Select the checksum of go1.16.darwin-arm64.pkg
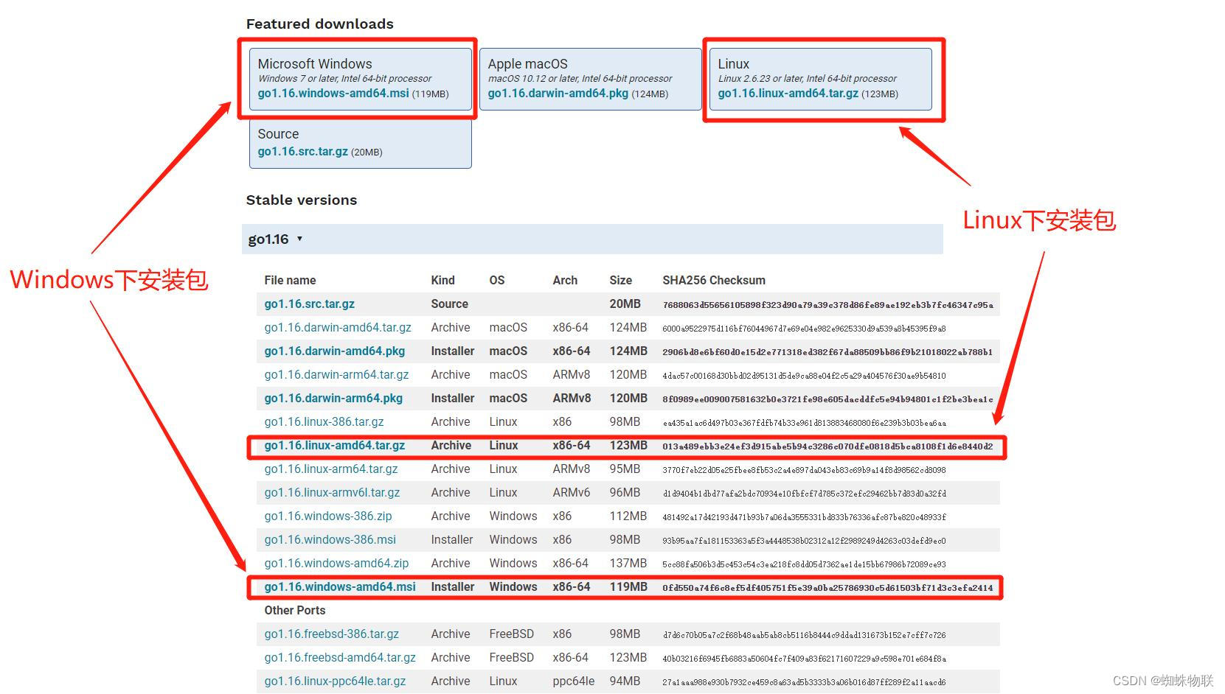The height and width of the screenshot is (694, 1225). pos(827,399)
